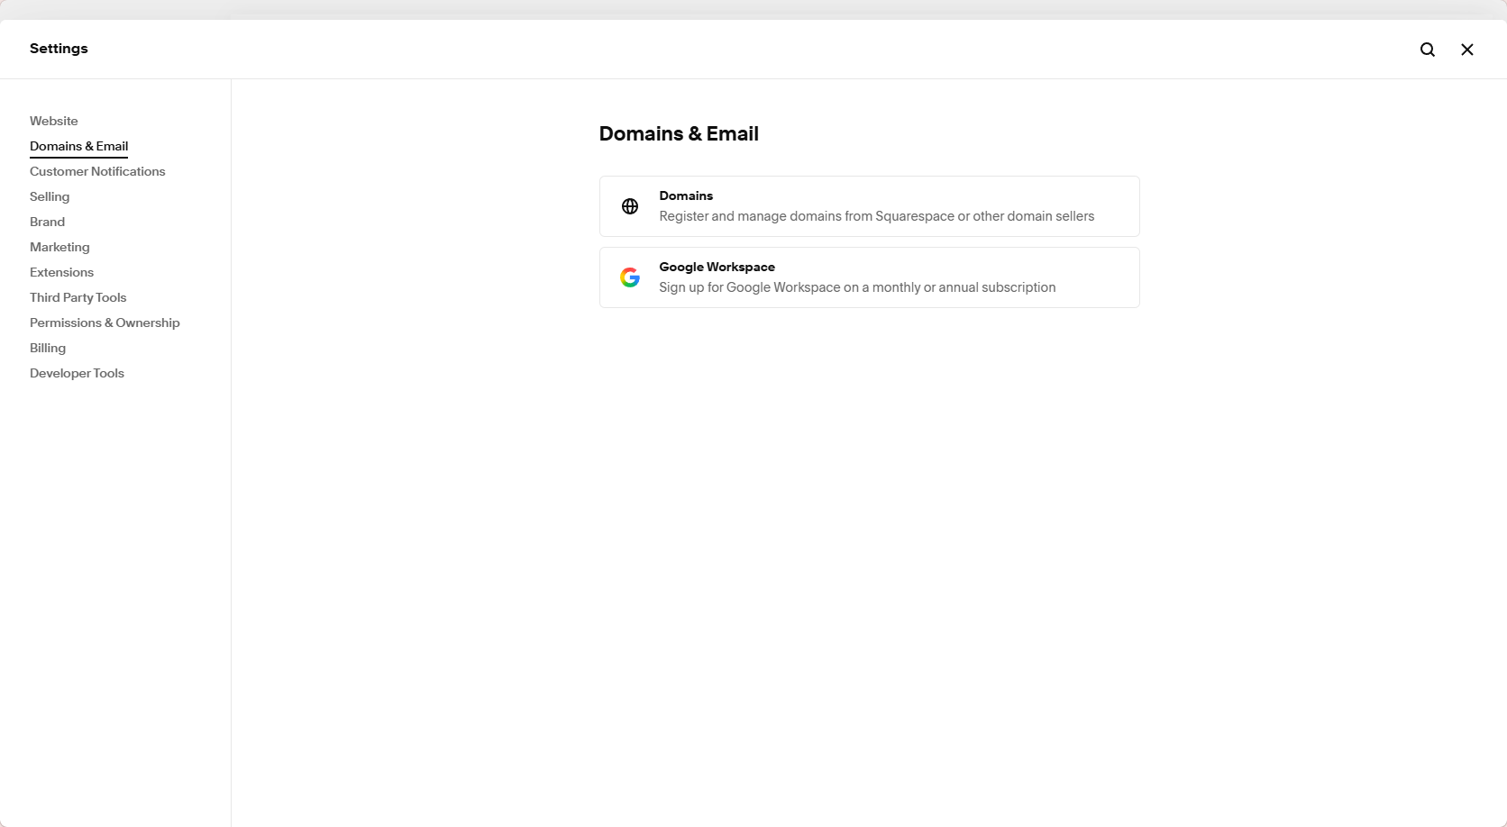Select Domains & Email in sidebar
1507x827 pixels.
78,146
